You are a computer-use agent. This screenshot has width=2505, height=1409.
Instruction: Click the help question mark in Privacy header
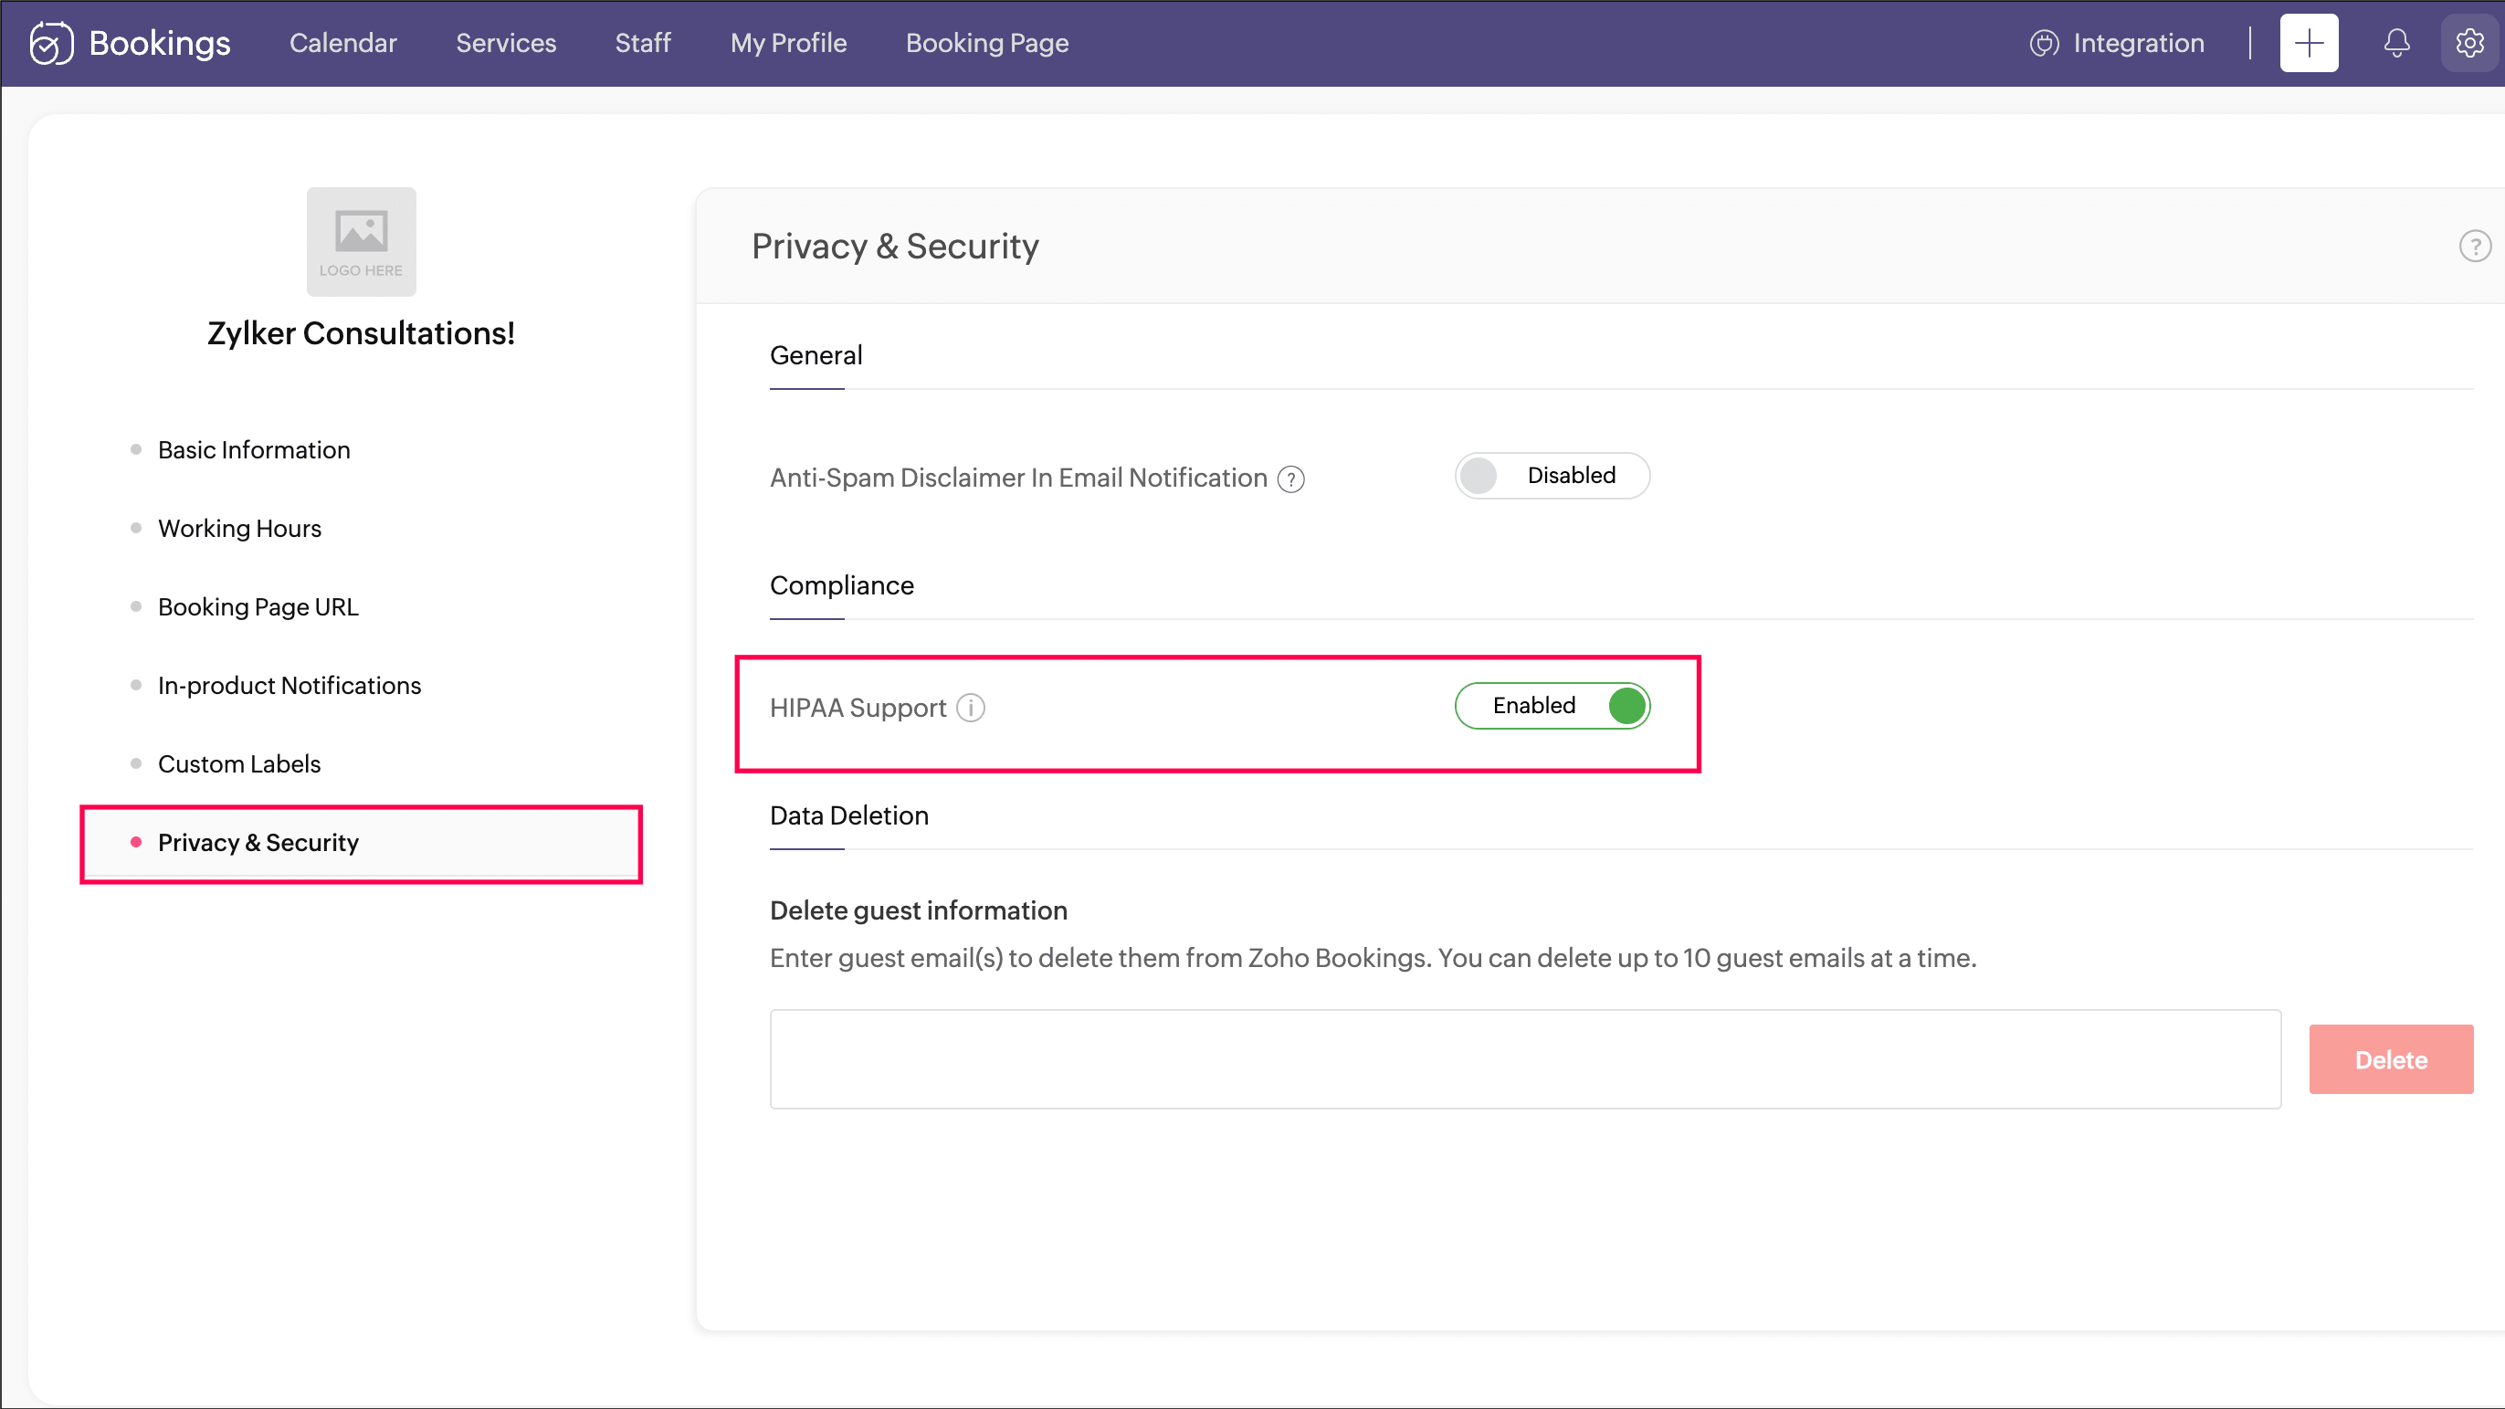click(x=2474, y=246)
